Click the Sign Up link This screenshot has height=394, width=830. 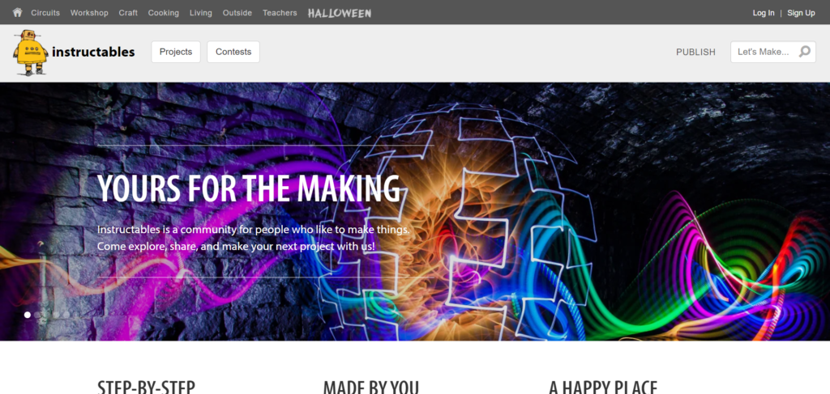(801, 13)
